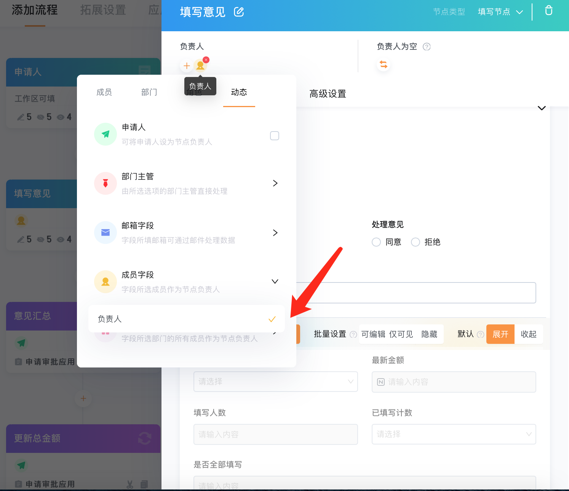Image resolution: width=569 pixels, height=491 pixels.
Task: Expand the 部门主管 option arrow
Action: coord(275,183)
